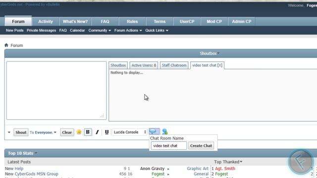Screen dimensions: 317x178
Task: Open the Graphic Art forum link
Action: tap(198, 169)
